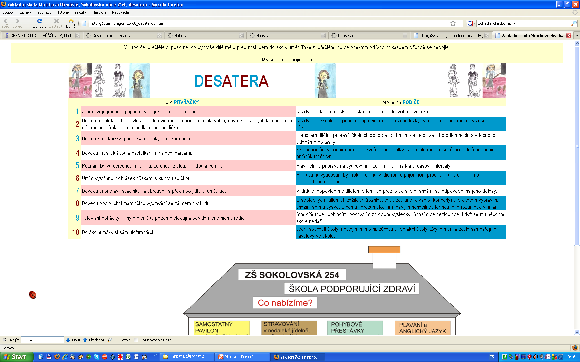This screenshot has width=580, height=362.
Task: Launch Skype from the quick launch bar
Action: [x=96, y=357]
